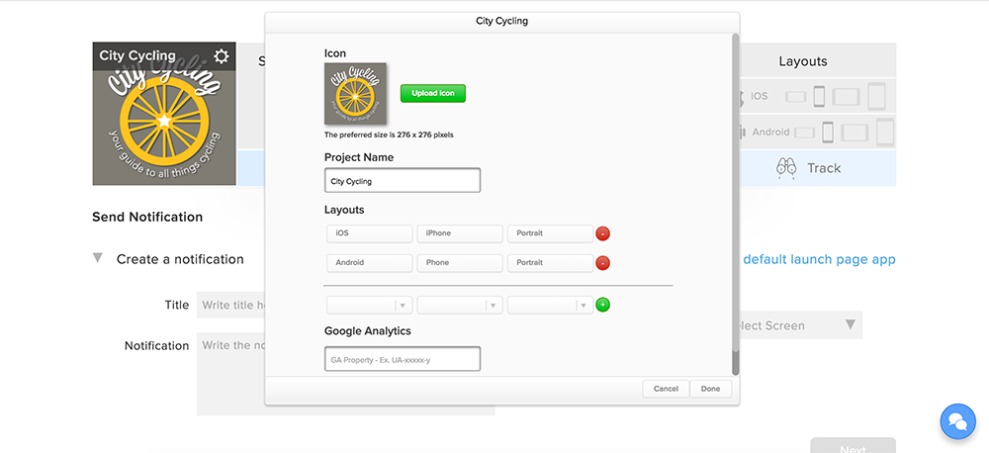Select iOS phone landscape layout icon

coord(796,97)
